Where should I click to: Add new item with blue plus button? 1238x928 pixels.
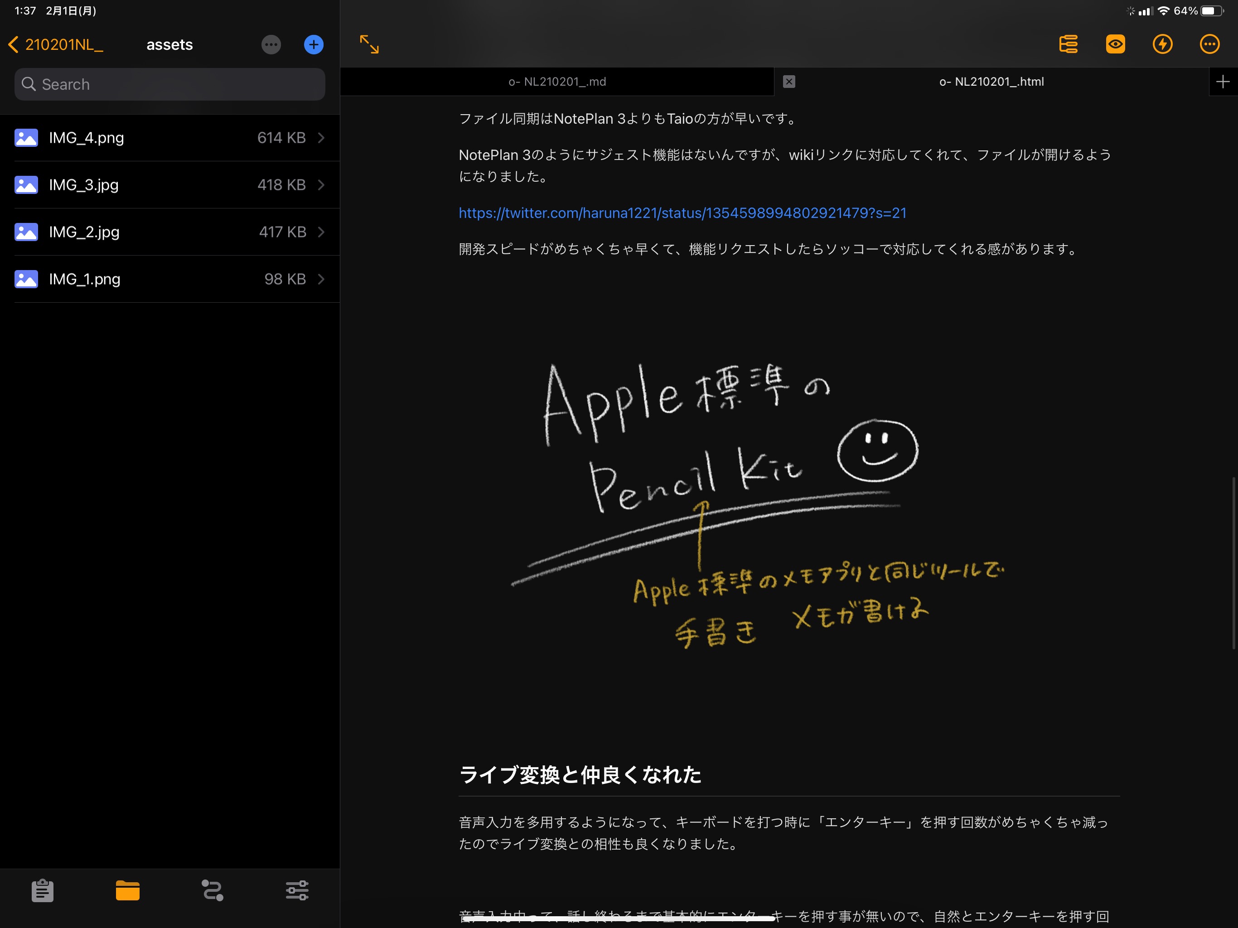(314, 45)
